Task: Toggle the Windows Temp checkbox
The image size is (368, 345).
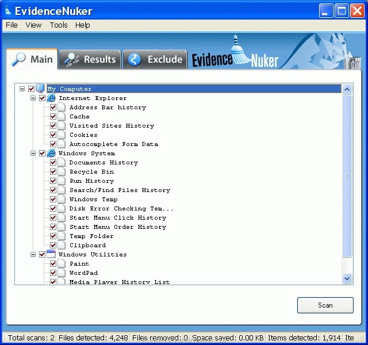Action: pyautogui.click(x=53, y=199)
